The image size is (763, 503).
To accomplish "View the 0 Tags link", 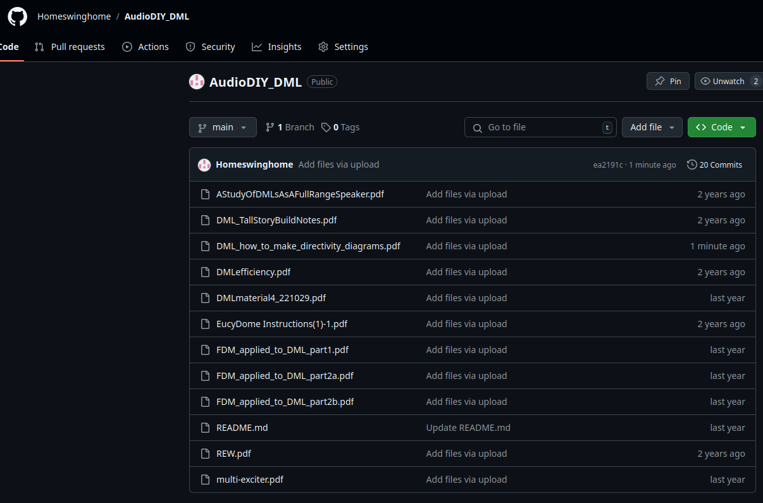I will click(x=340, y=127).
